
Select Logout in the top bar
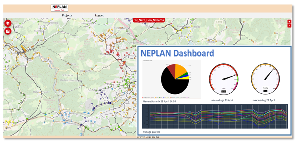99,15
